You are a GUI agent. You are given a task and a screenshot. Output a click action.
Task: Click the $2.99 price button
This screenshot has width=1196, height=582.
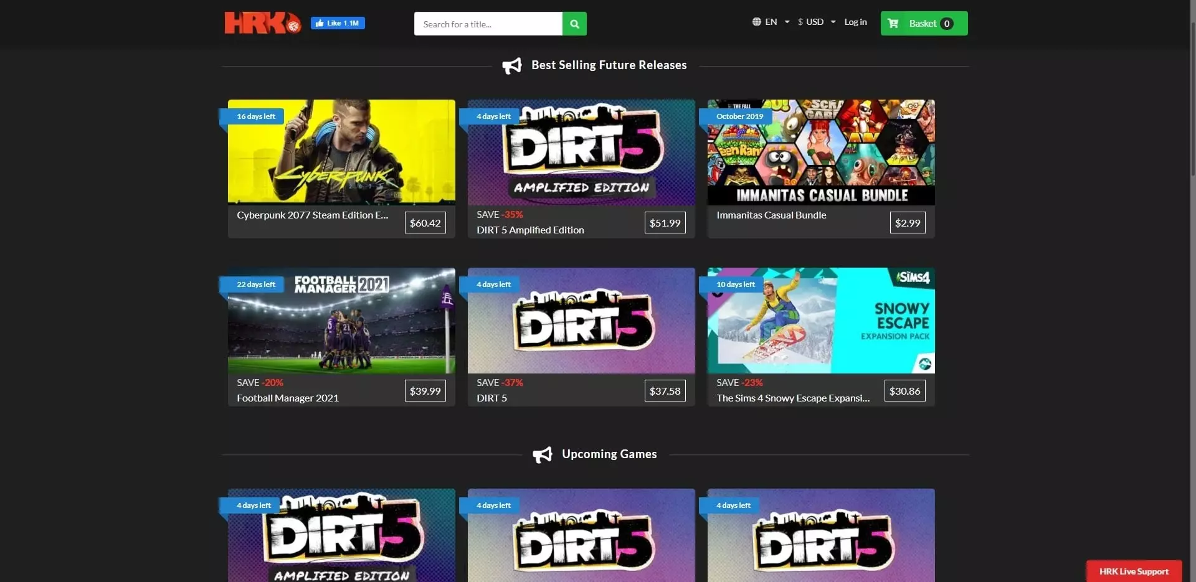click(908, 223)
